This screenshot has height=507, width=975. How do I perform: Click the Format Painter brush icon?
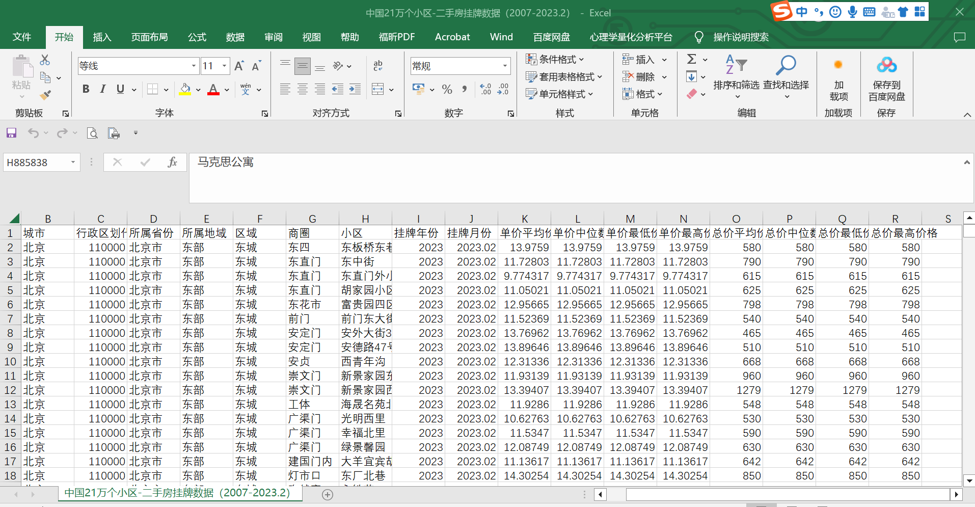pyautogui.click(x=45, y=95)
